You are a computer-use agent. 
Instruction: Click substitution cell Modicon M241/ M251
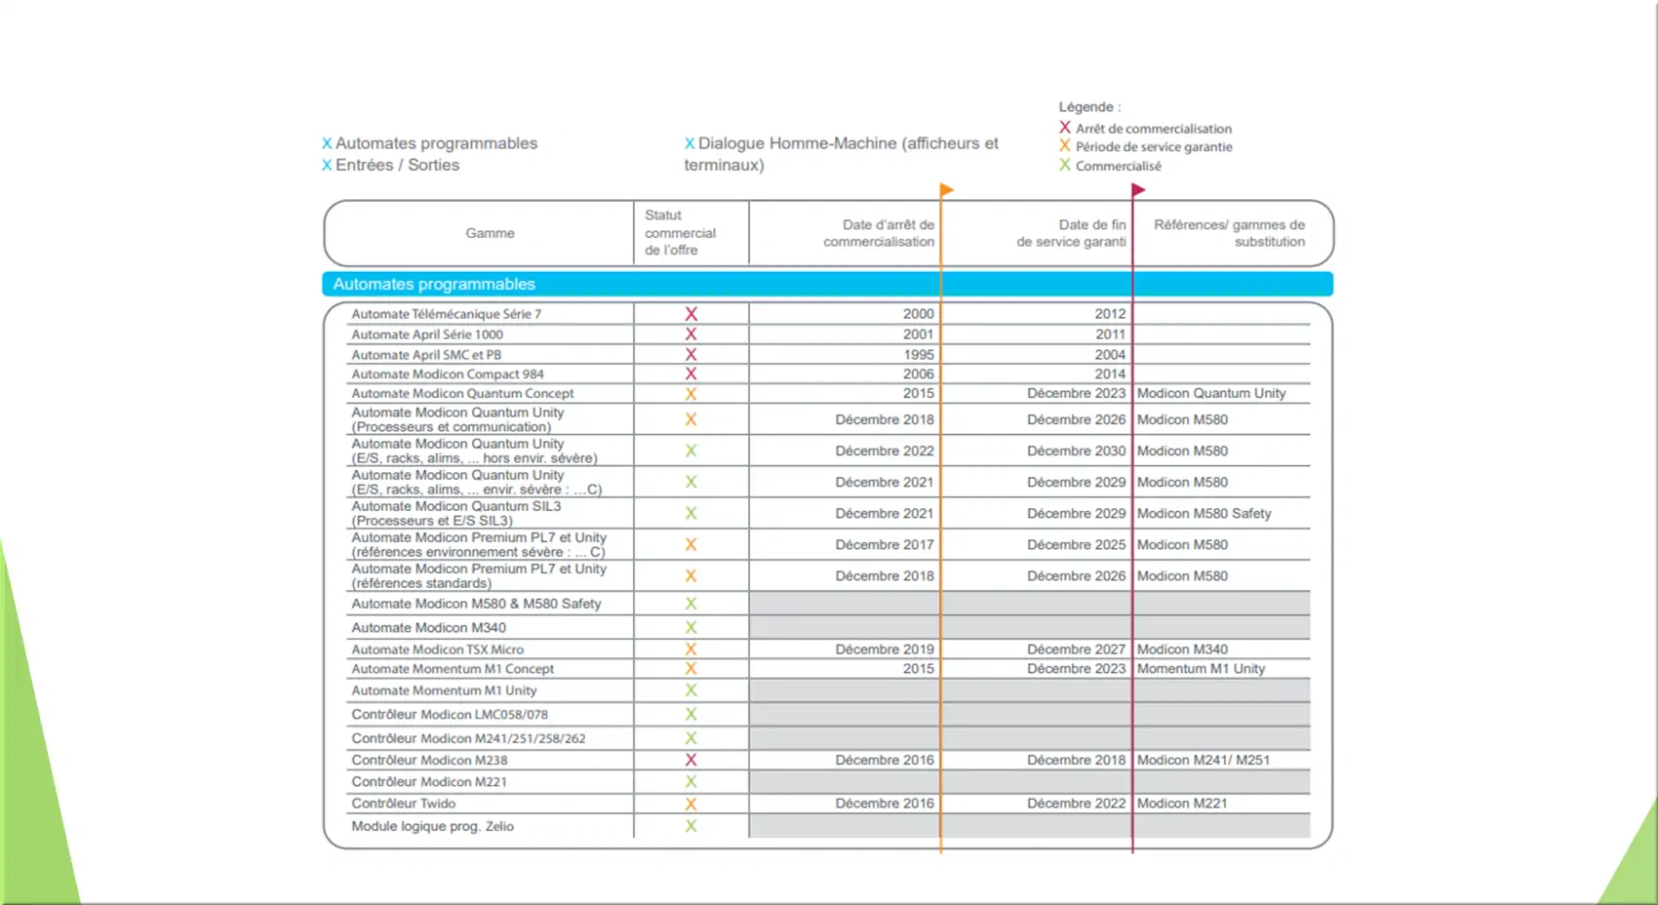click(x=1204, y=760)
